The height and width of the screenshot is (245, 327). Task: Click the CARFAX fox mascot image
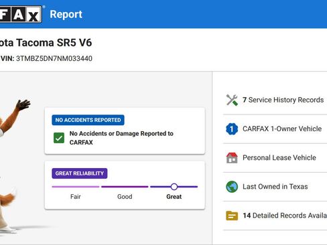click(13, 166)
